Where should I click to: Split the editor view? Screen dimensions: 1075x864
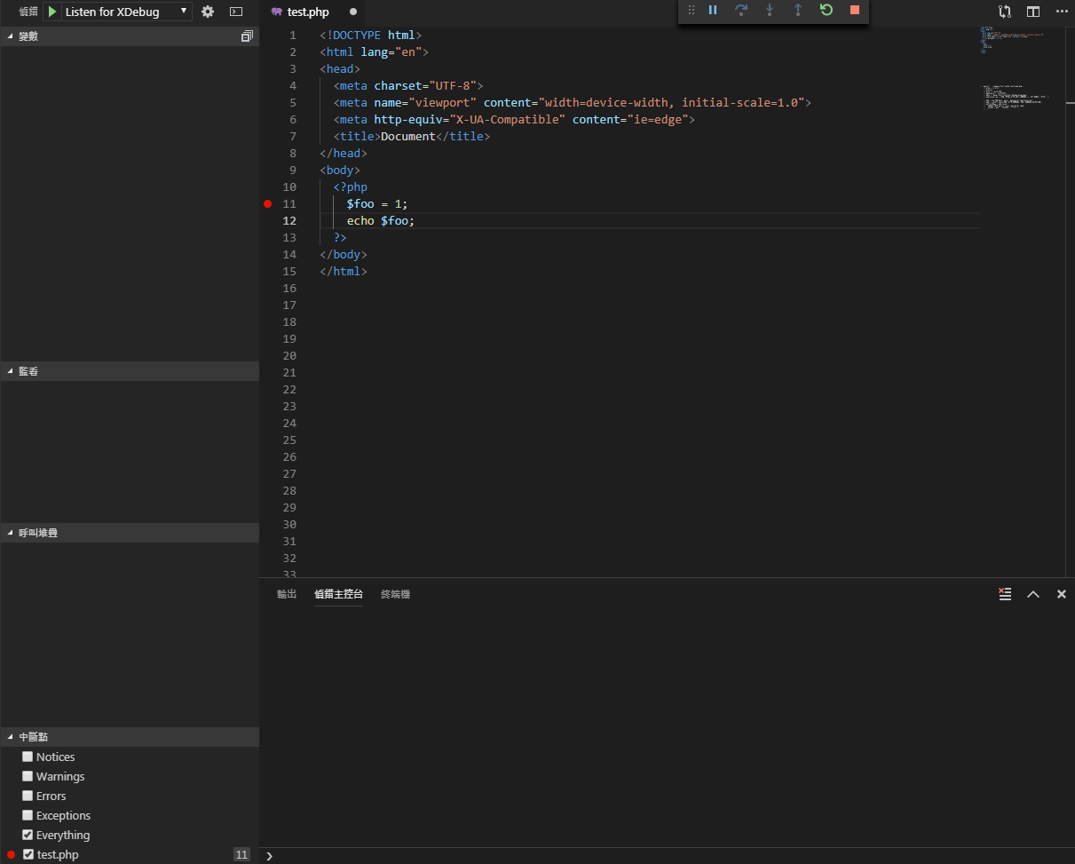coord(1033,12)
